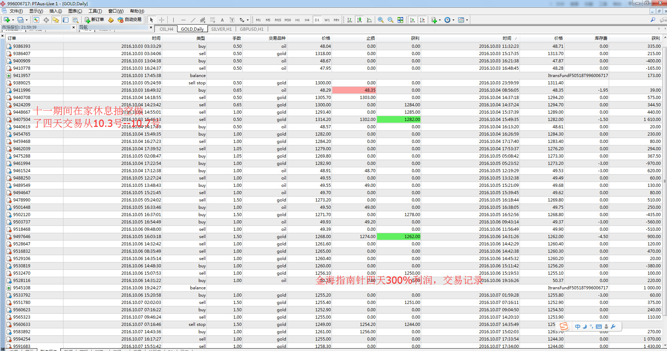The height and width of the screenshot is (351, 667).
Task: Click the zoom in magnifier icon
Action: 381,20
